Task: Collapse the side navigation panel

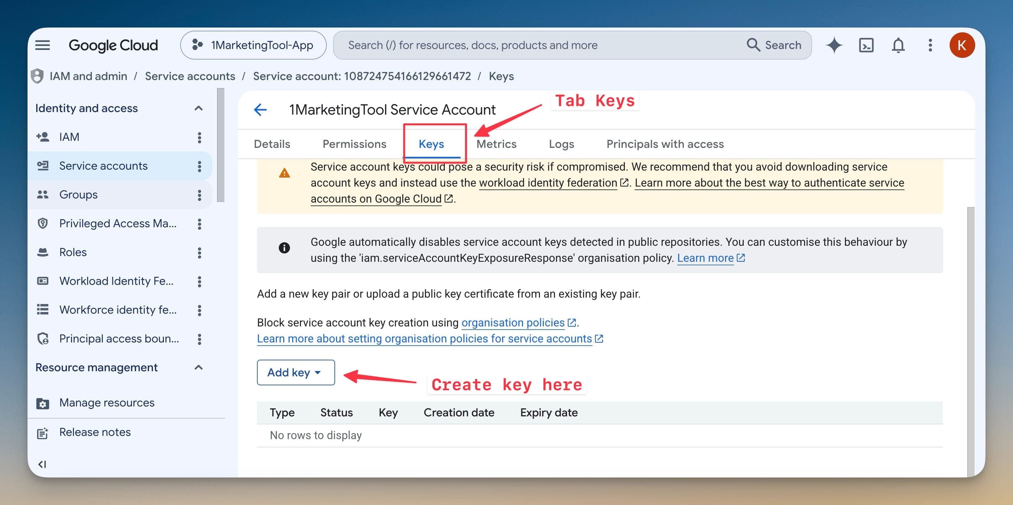Action: point(42,464)
